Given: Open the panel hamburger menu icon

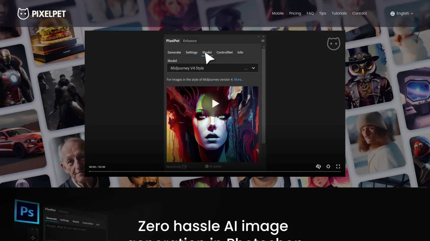Looking at the screenshot, I should click(263, 41).
